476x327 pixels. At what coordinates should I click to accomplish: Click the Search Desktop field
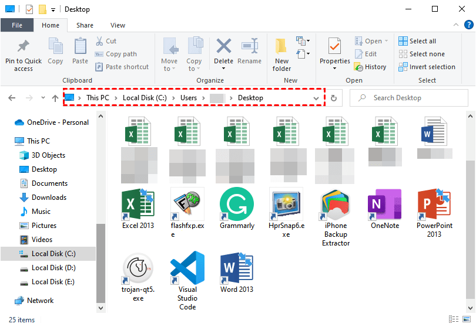pyautogui.click(x=409, y=98)
